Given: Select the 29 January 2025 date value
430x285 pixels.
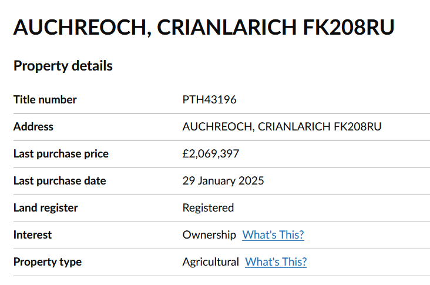Looking at the screenshot, I should 223,181.
